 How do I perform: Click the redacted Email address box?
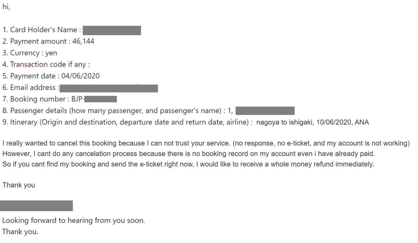109,88
